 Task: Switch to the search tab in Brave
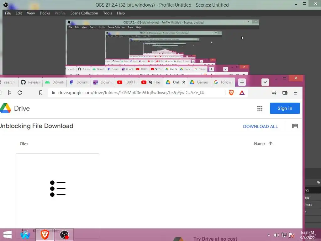tap(9, 82)
